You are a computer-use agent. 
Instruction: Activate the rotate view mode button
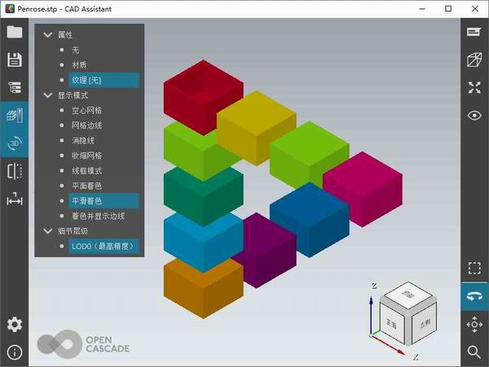(x=474, y=296)
